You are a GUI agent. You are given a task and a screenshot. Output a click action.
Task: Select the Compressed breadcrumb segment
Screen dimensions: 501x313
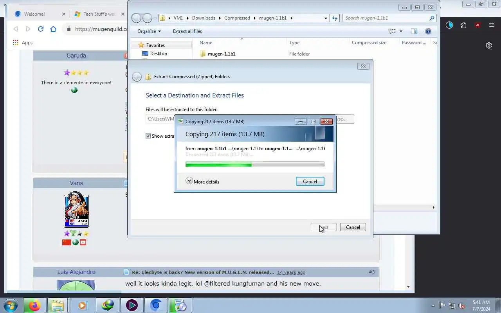237,18
